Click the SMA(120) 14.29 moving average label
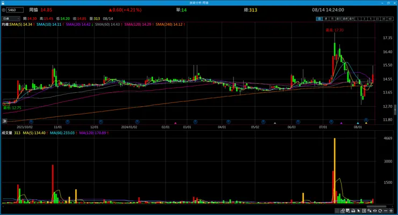Viewport: 398px width, 215px height. point(139,24)
